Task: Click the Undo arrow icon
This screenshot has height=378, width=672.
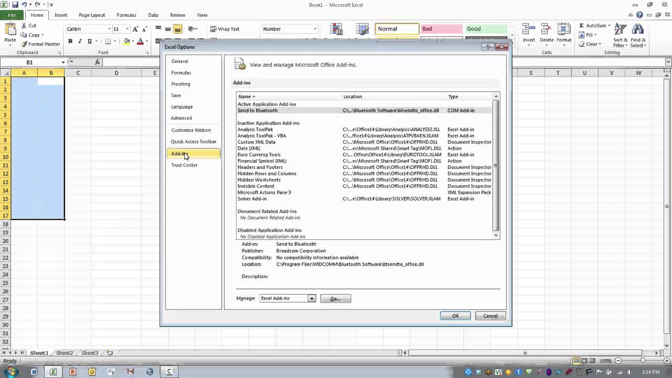Action: (24, 5)
